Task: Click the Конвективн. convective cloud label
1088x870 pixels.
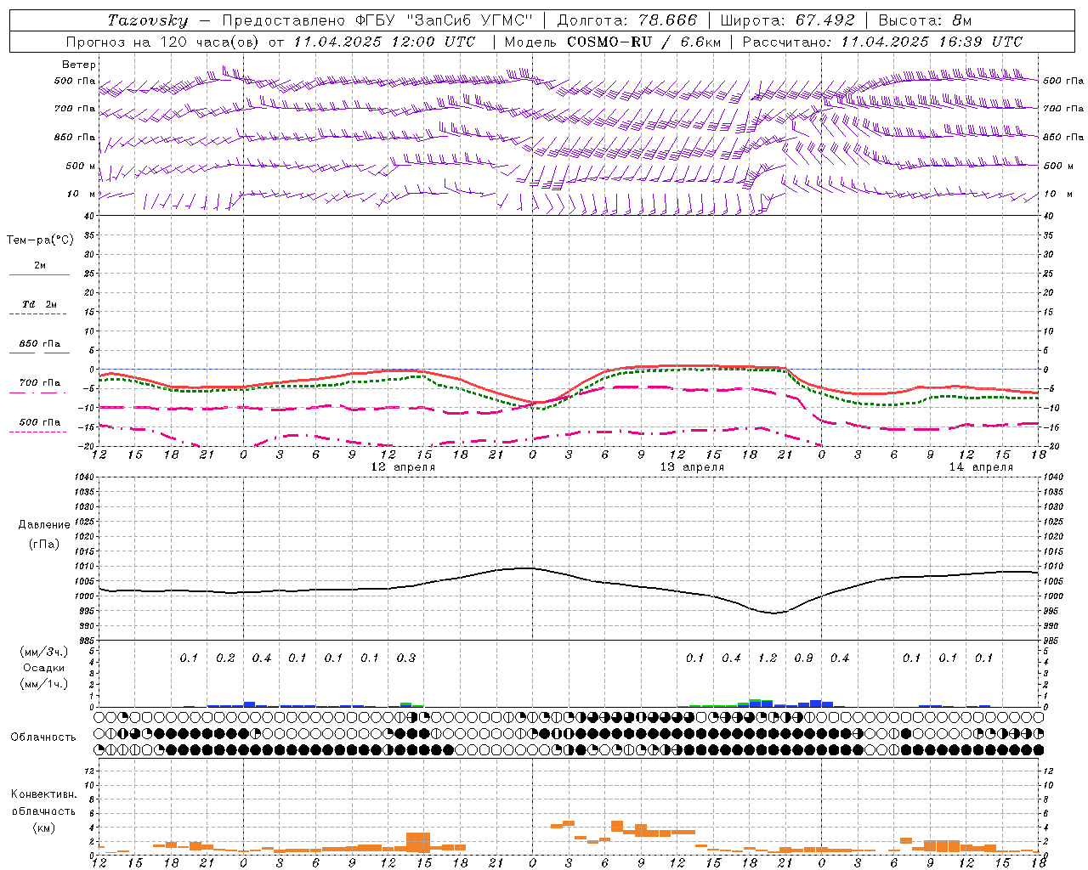Action: [x=44, y=794]
